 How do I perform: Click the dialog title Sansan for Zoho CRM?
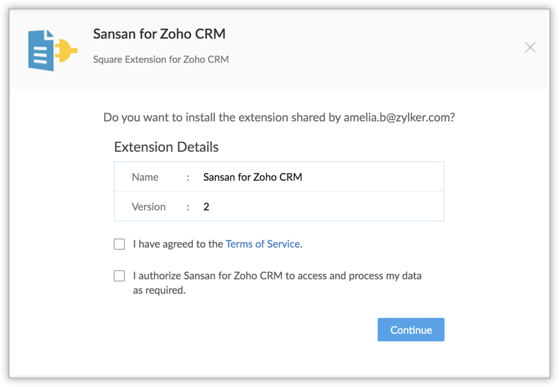159,34
